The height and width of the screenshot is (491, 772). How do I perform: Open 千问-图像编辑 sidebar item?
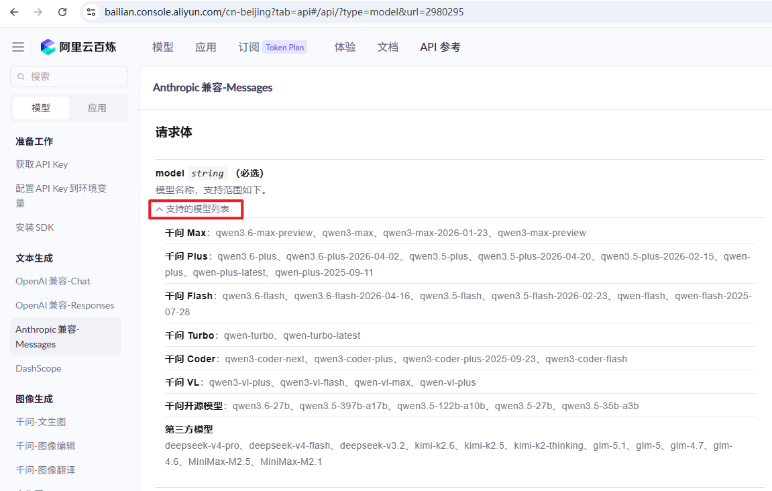coord(46,445)
